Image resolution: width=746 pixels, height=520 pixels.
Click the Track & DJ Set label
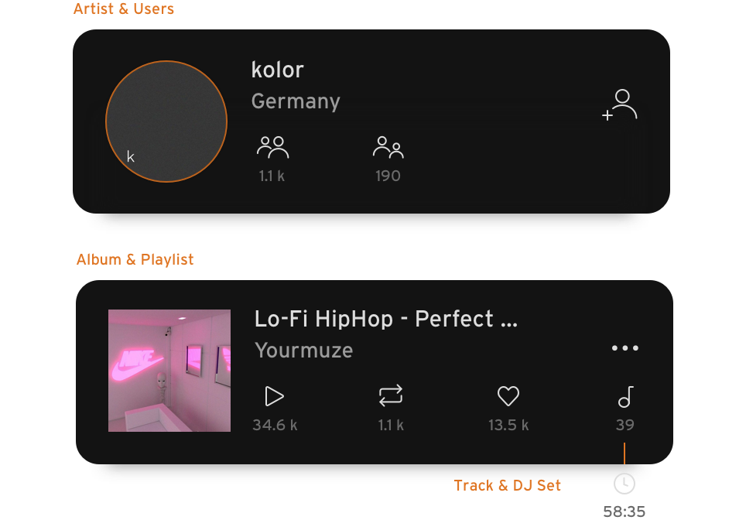507,485
